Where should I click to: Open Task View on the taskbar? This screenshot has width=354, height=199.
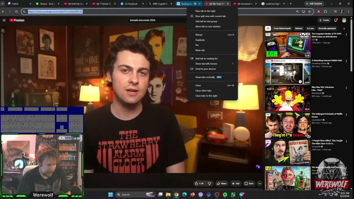(x=160, y=195)
